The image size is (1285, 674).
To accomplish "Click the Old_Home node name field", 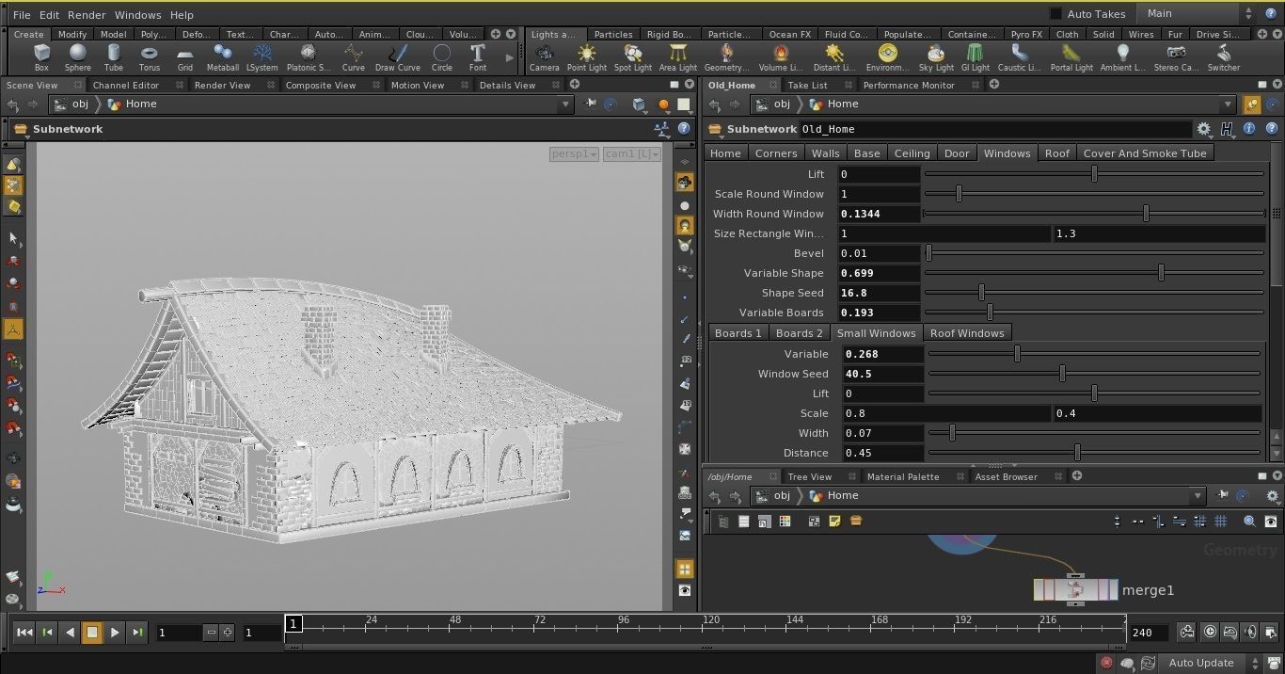I will click(995, 129).
